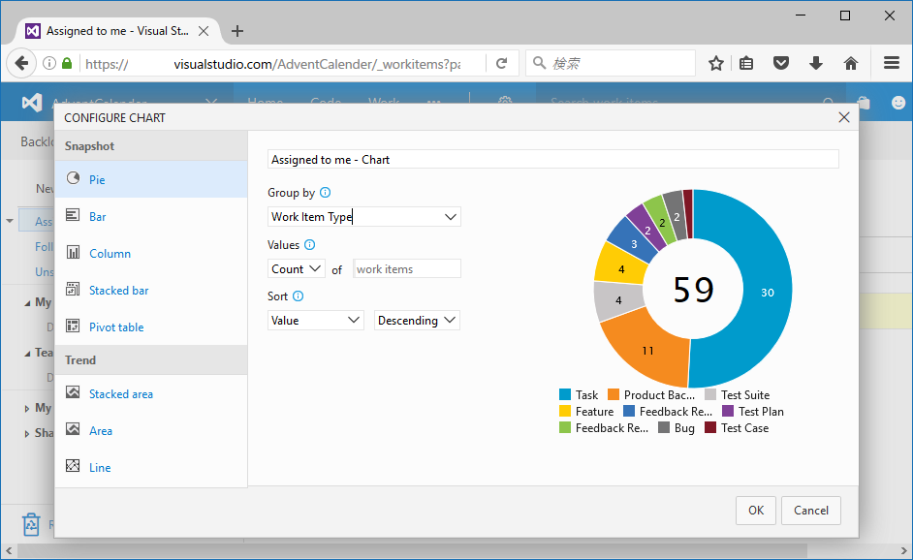This screenshot has height=560, width=913.
Task: Expand the Sha section triangle
Action: pos(27,434)
